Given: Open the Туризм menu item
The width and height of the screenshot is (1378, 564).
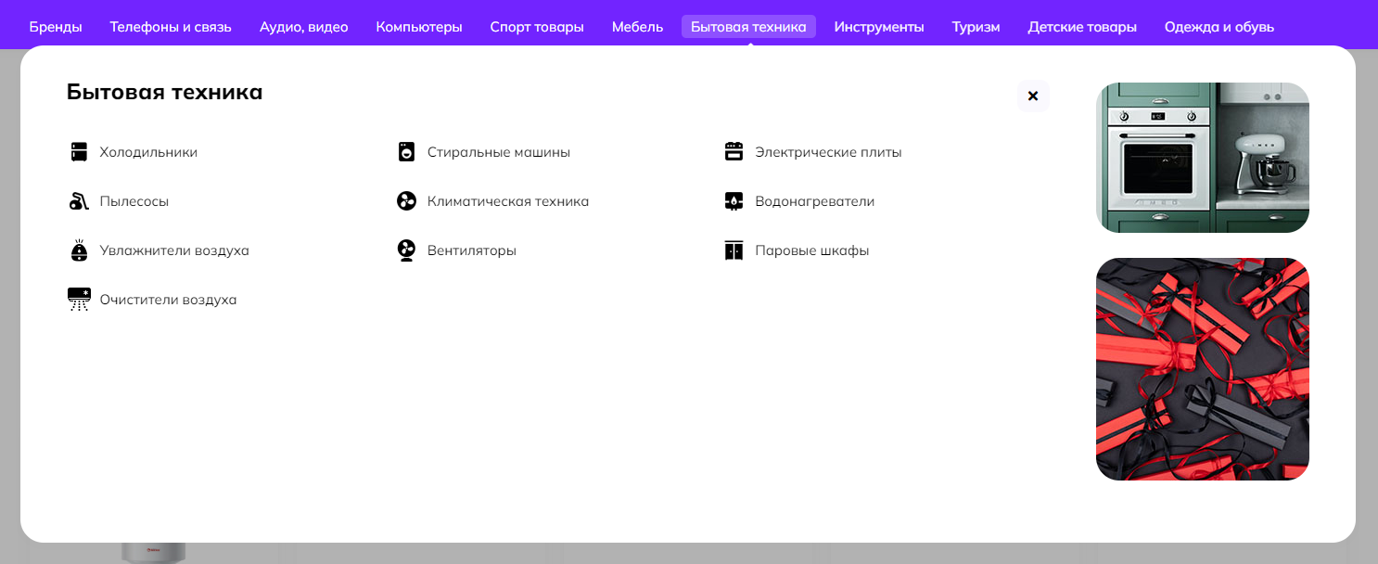Looking at the screenshot, I should (x=976, y=27).
